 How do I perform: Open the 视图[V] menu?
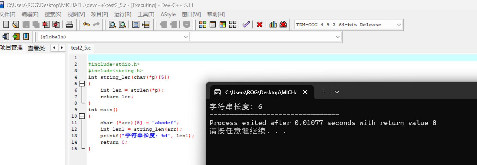click(76, 14)
